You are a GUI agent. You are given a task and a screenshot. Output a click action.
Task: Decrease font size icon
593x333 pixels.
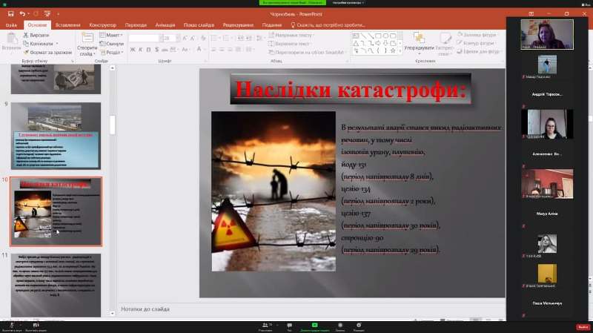coord(193,39)
